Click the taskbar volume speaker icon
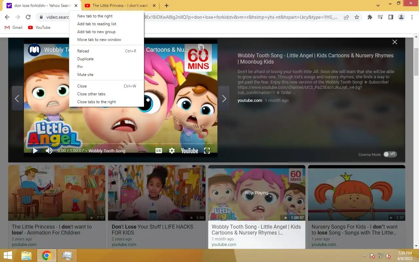419x262 pixels. click(389, 256)
